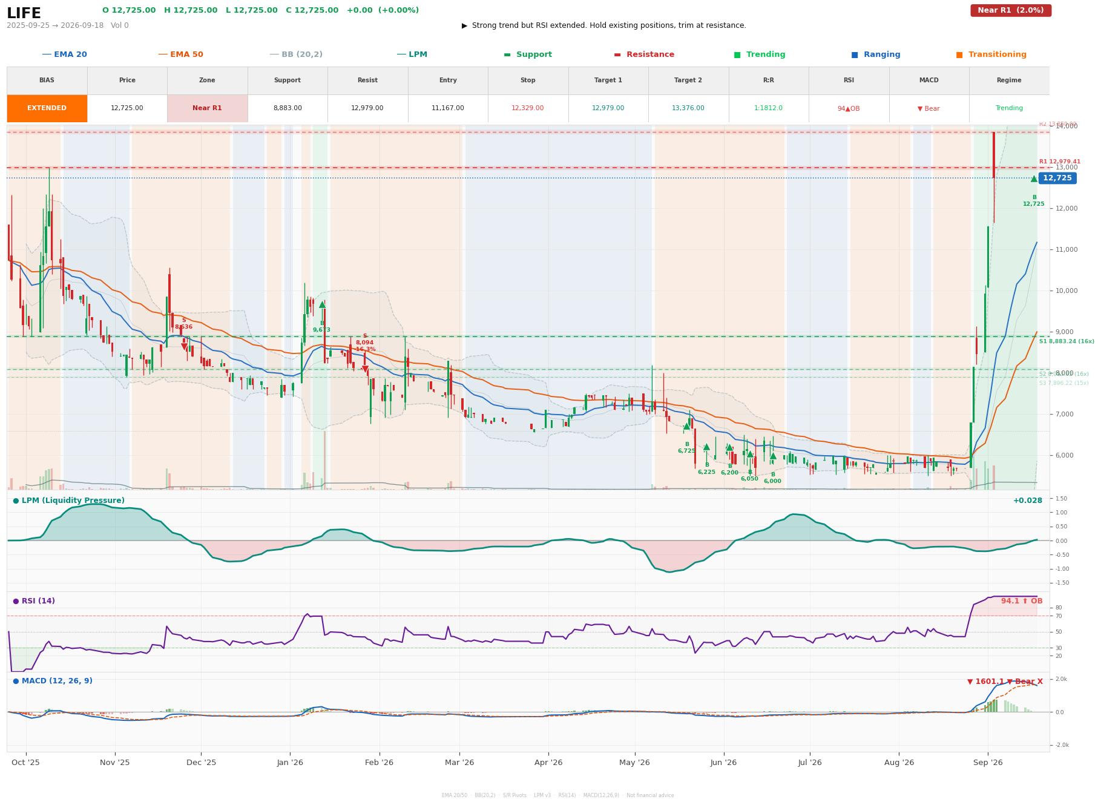
Task: Click the RSI reading 94.1 OB
Action: (x=1022, y=601)
